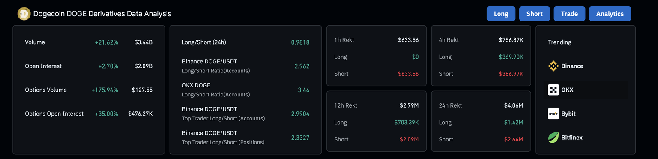Click the Dogecoin DOGE Derivatives Data Analysis title
Image resolution: width=658 pixels, height=159 pixels.
102,14
